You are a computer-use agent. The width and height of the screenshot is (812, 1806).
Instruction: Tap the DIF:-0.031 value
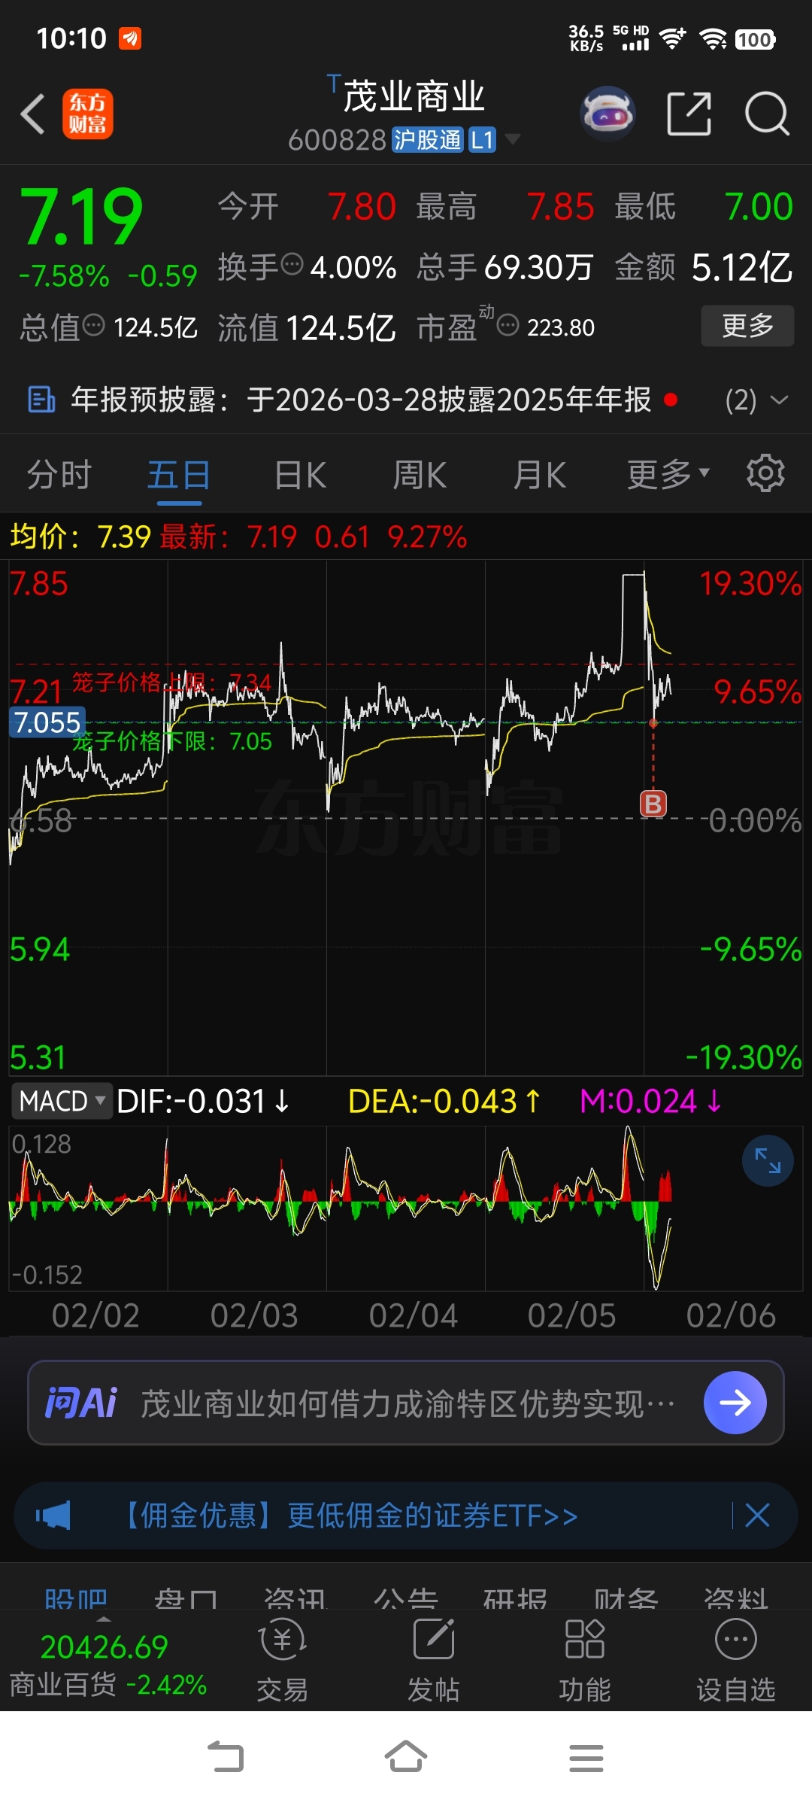pos(203,1101)
